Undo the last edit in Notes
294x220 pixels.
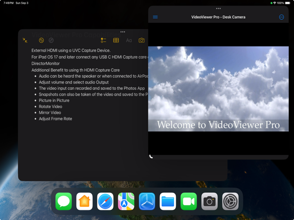tap(41, 40)
